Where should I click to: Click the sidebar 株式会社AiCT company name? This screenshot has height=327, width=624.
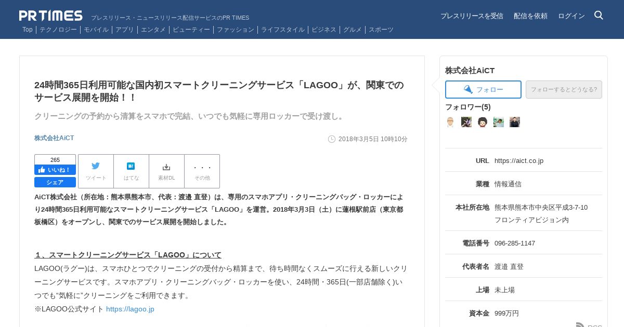[470, 71]
